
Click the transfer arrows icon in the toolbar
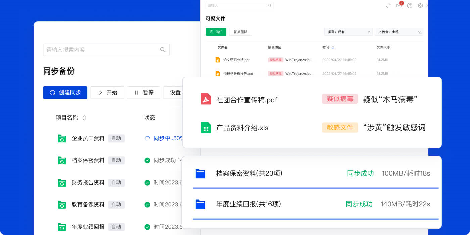[388, 6]
